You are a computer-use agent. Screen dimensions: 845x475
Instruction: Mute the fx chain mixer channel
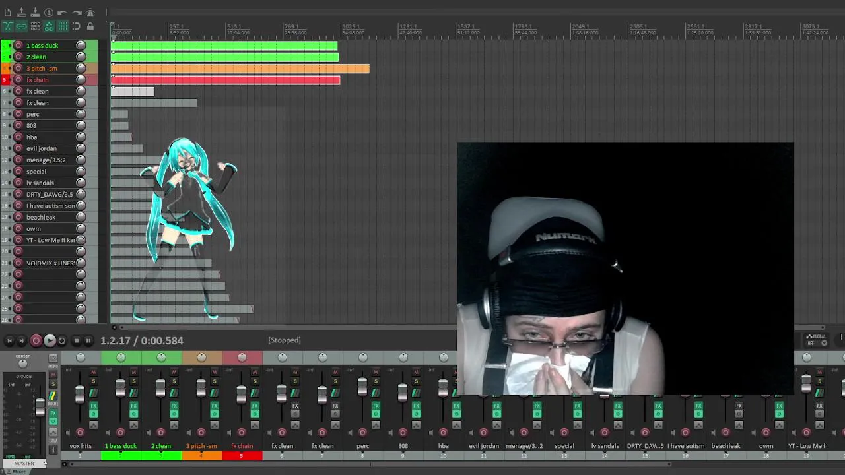[x=254, y=372]
